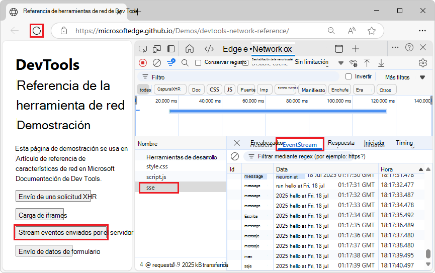Click the blue sse bar in timeline overview
435x273 pixels.
(278, 111)
